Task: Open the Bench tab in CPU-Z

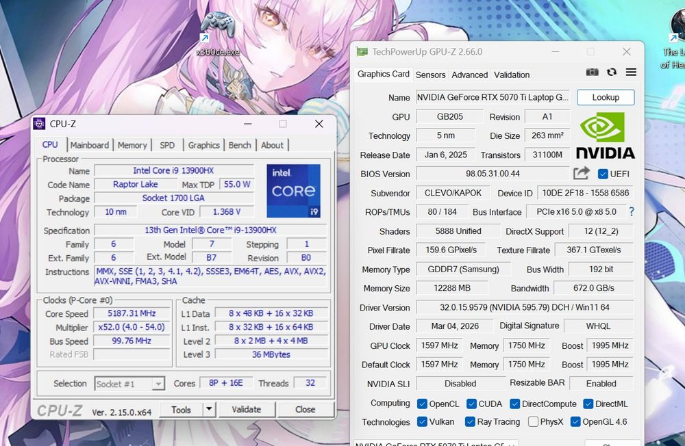Action: pos(240,145)
